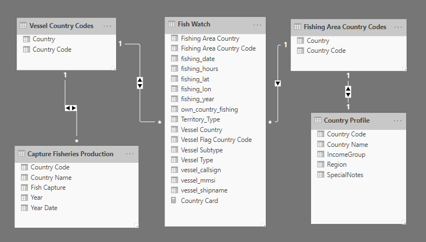Open Capture Fisheries Production more options
Screen dimensions: 426x242
[x=130, y=154]
